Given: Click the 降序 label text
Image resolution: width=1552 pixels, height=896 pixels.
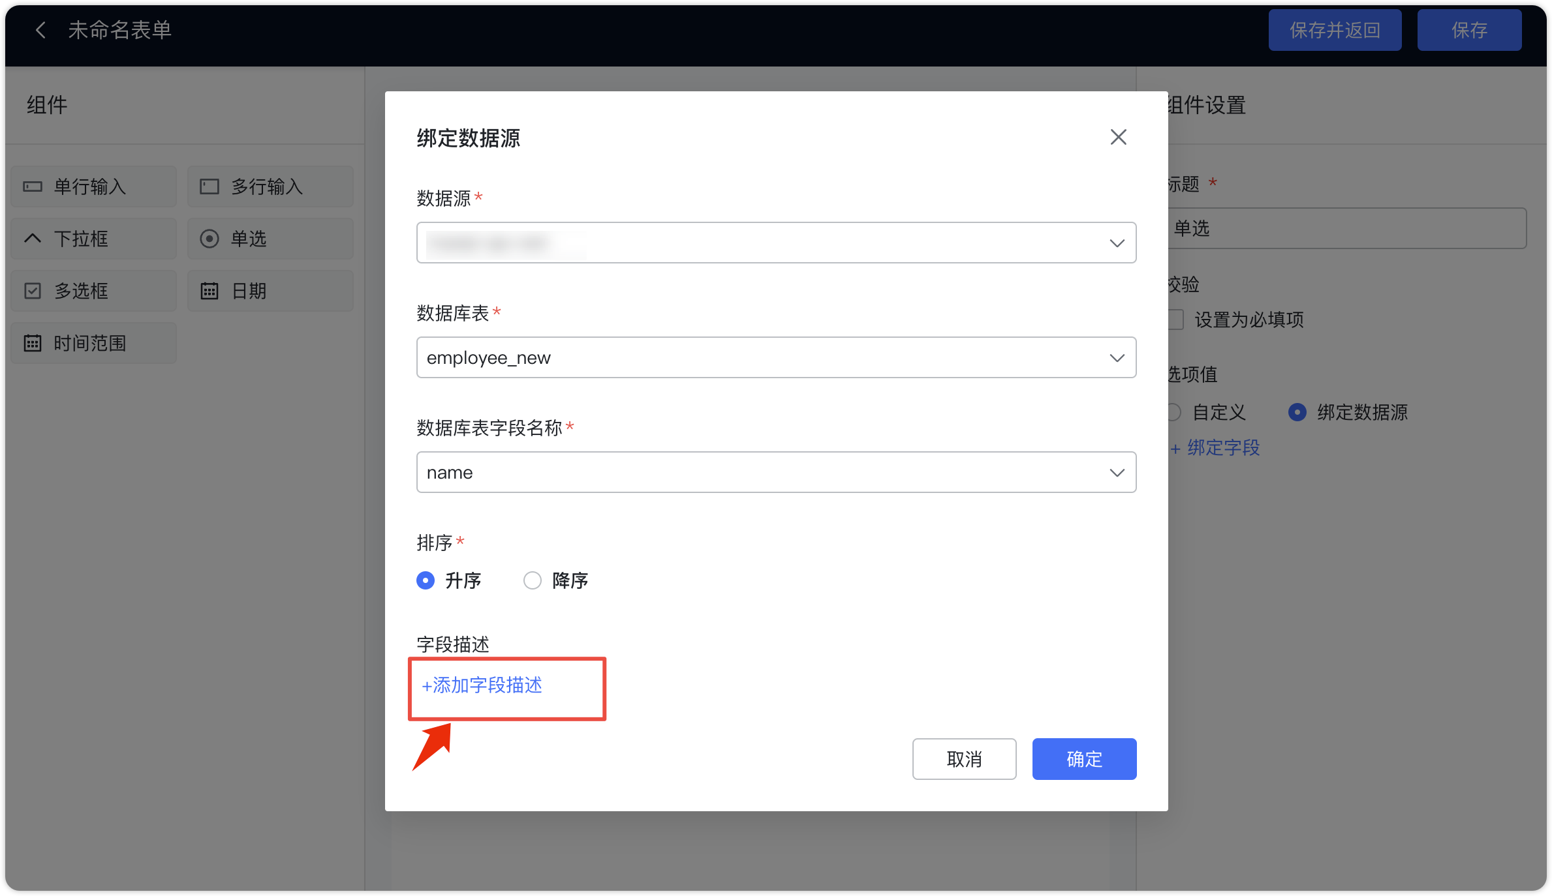Looking at the screenshot, I should tap(570, 580).
